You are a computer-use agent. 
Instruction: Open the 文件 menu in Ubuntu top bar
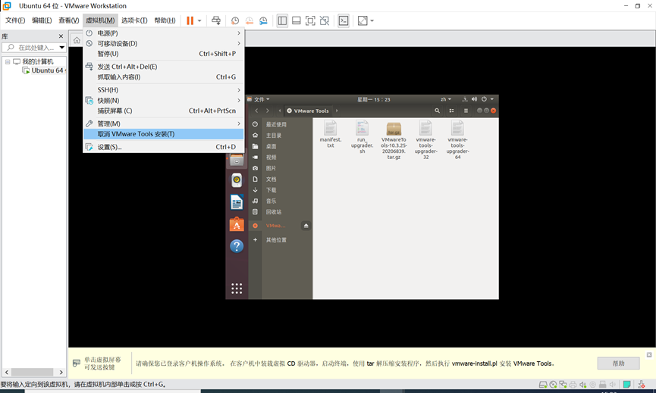(259, 99)
